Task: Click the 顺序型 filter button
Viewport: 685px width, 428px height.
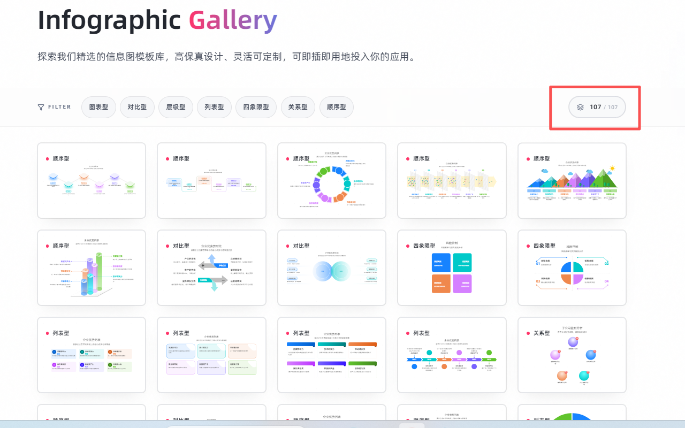Action: click(x=336, y=107)
